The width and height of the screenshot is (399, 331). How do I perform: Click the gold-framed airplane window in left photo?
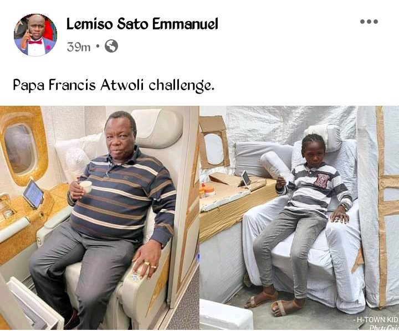pyautogui.click(x=22, y=146)
